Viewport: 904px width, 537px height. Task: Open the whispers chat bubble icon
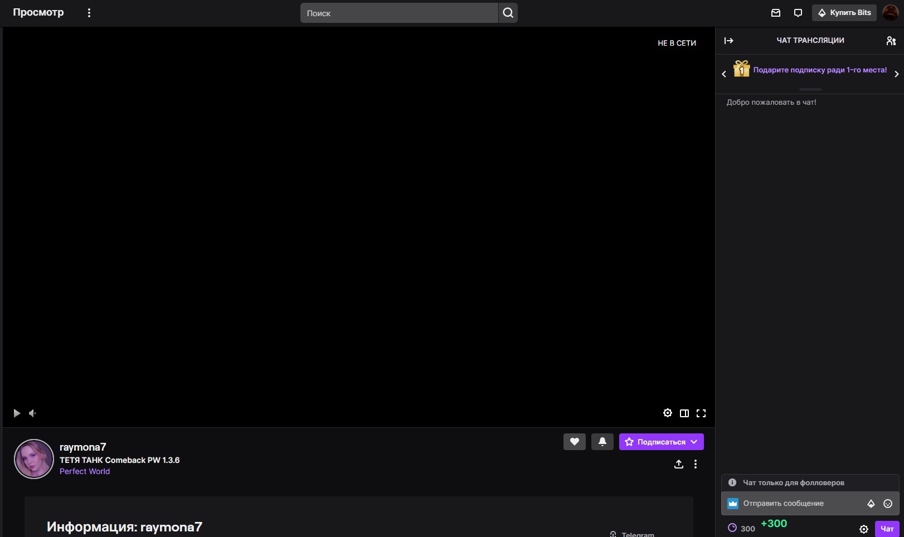(798, 13)
